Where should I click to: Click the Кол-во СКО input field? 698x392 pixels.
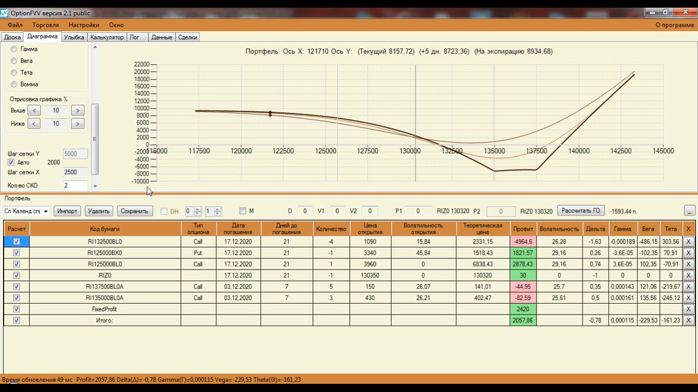point(75,186)
